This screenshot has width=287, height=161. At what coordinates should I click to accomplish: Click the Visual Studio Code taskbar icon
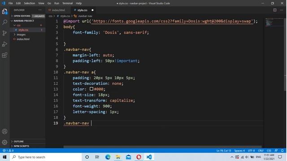(x=149, y=157)
